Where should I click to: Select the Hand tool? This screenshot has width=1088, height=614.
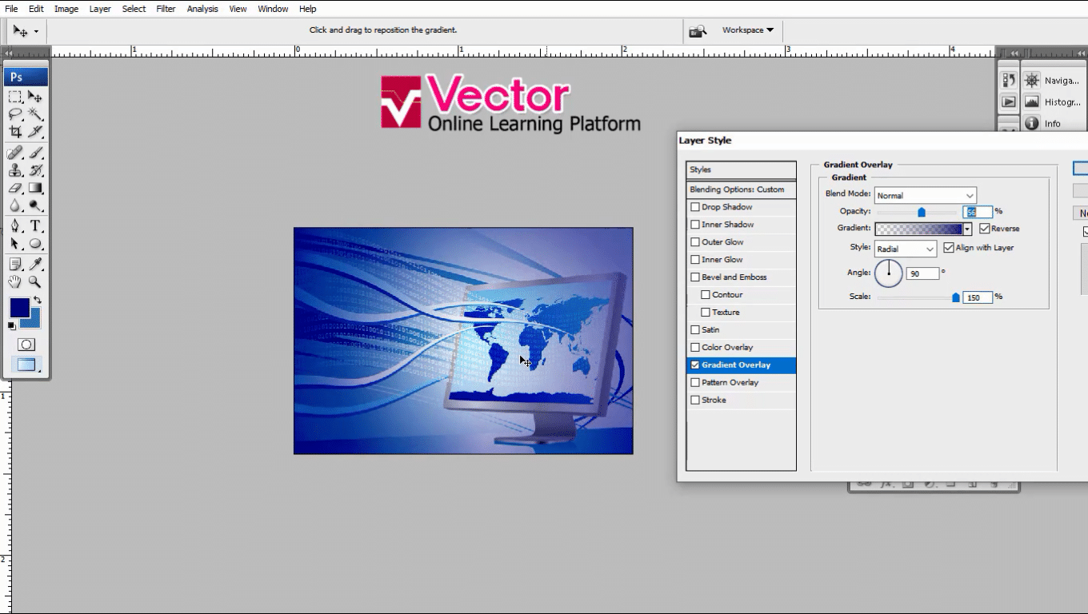point(15,281)
